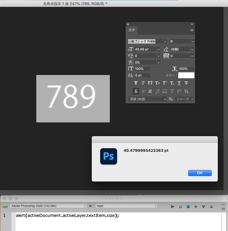Click the Run script play button
Image resolution: width=228 pixels, height=231 pixels.
click(x=172, y=207)
